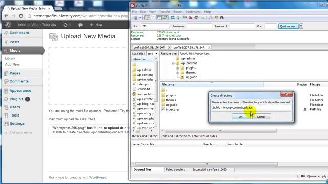Image resolution: width=328 pixels, height=184 pixels.
Task: Open the Server menu
Action: click(x=178, y=12)
